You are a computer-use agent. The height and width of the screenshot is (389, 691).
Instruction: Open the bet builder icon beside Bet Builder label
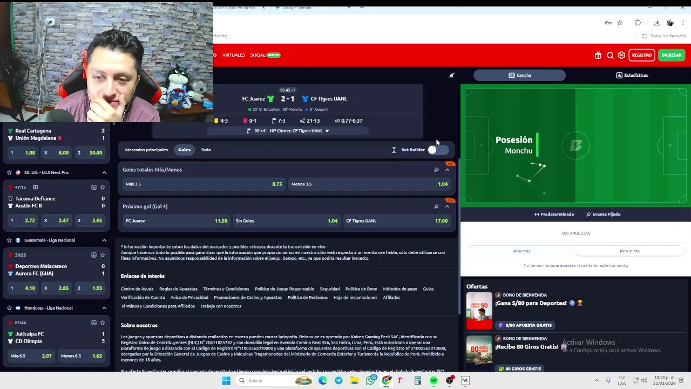(x=394, y=150)
